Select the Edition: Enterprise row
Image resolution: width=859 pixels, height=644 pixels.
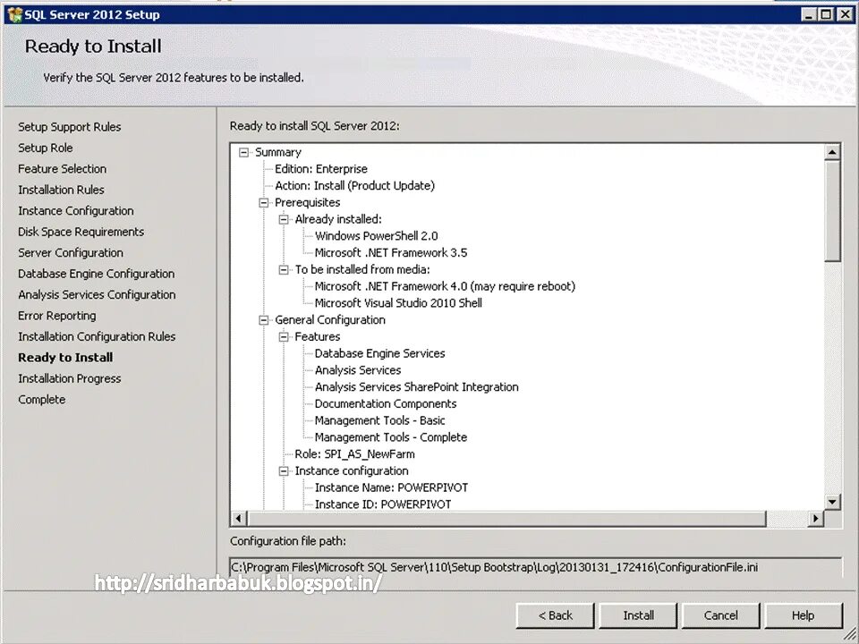point(321,169)
